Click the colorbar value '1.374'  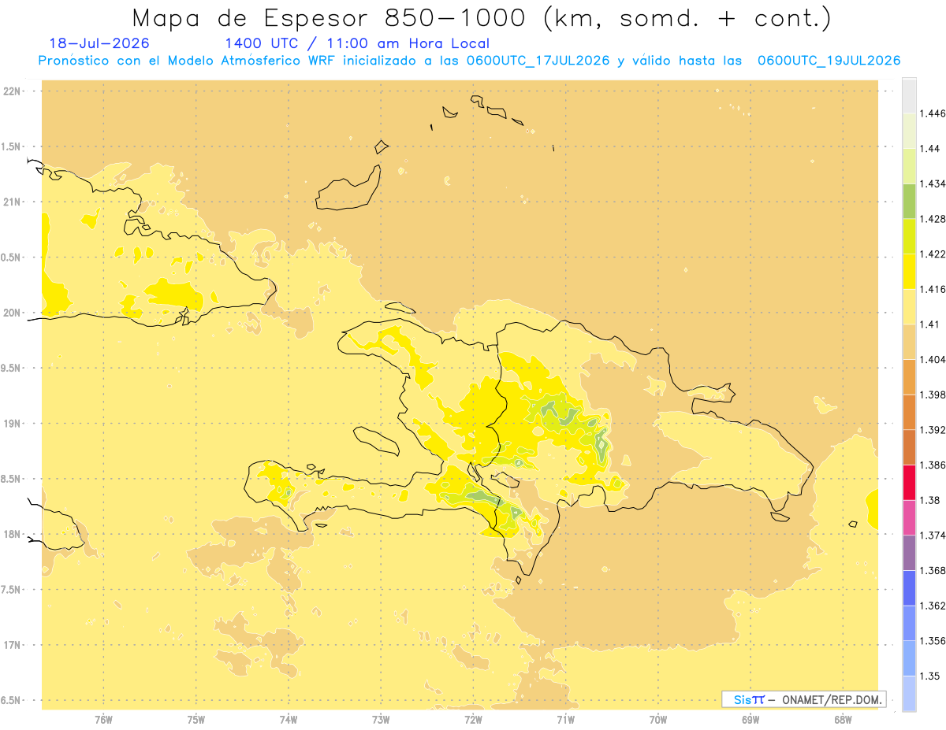coord(933,535)
